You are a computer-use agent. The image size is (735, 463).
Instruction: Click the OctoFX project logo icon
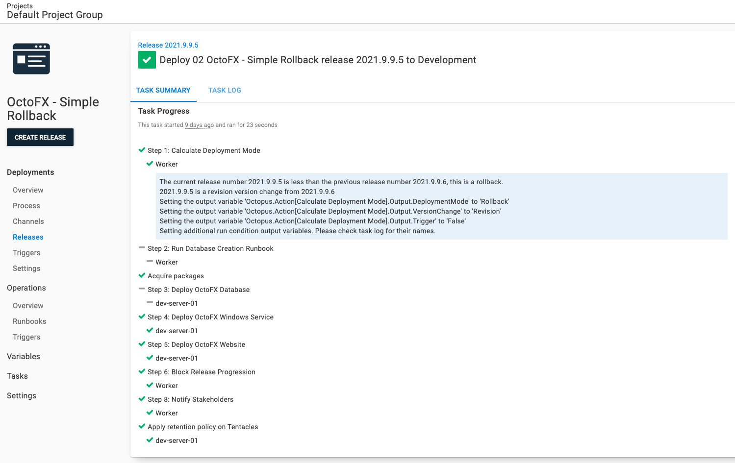(31, 59)
